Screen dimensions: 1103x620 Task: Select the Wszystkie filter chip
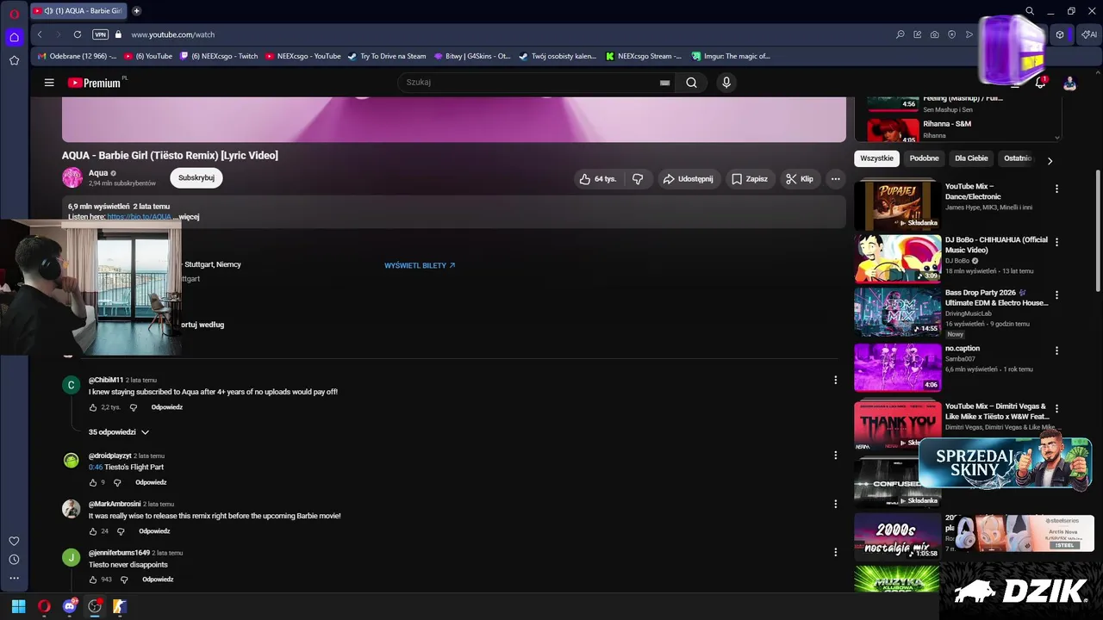[x=876, y=158]
